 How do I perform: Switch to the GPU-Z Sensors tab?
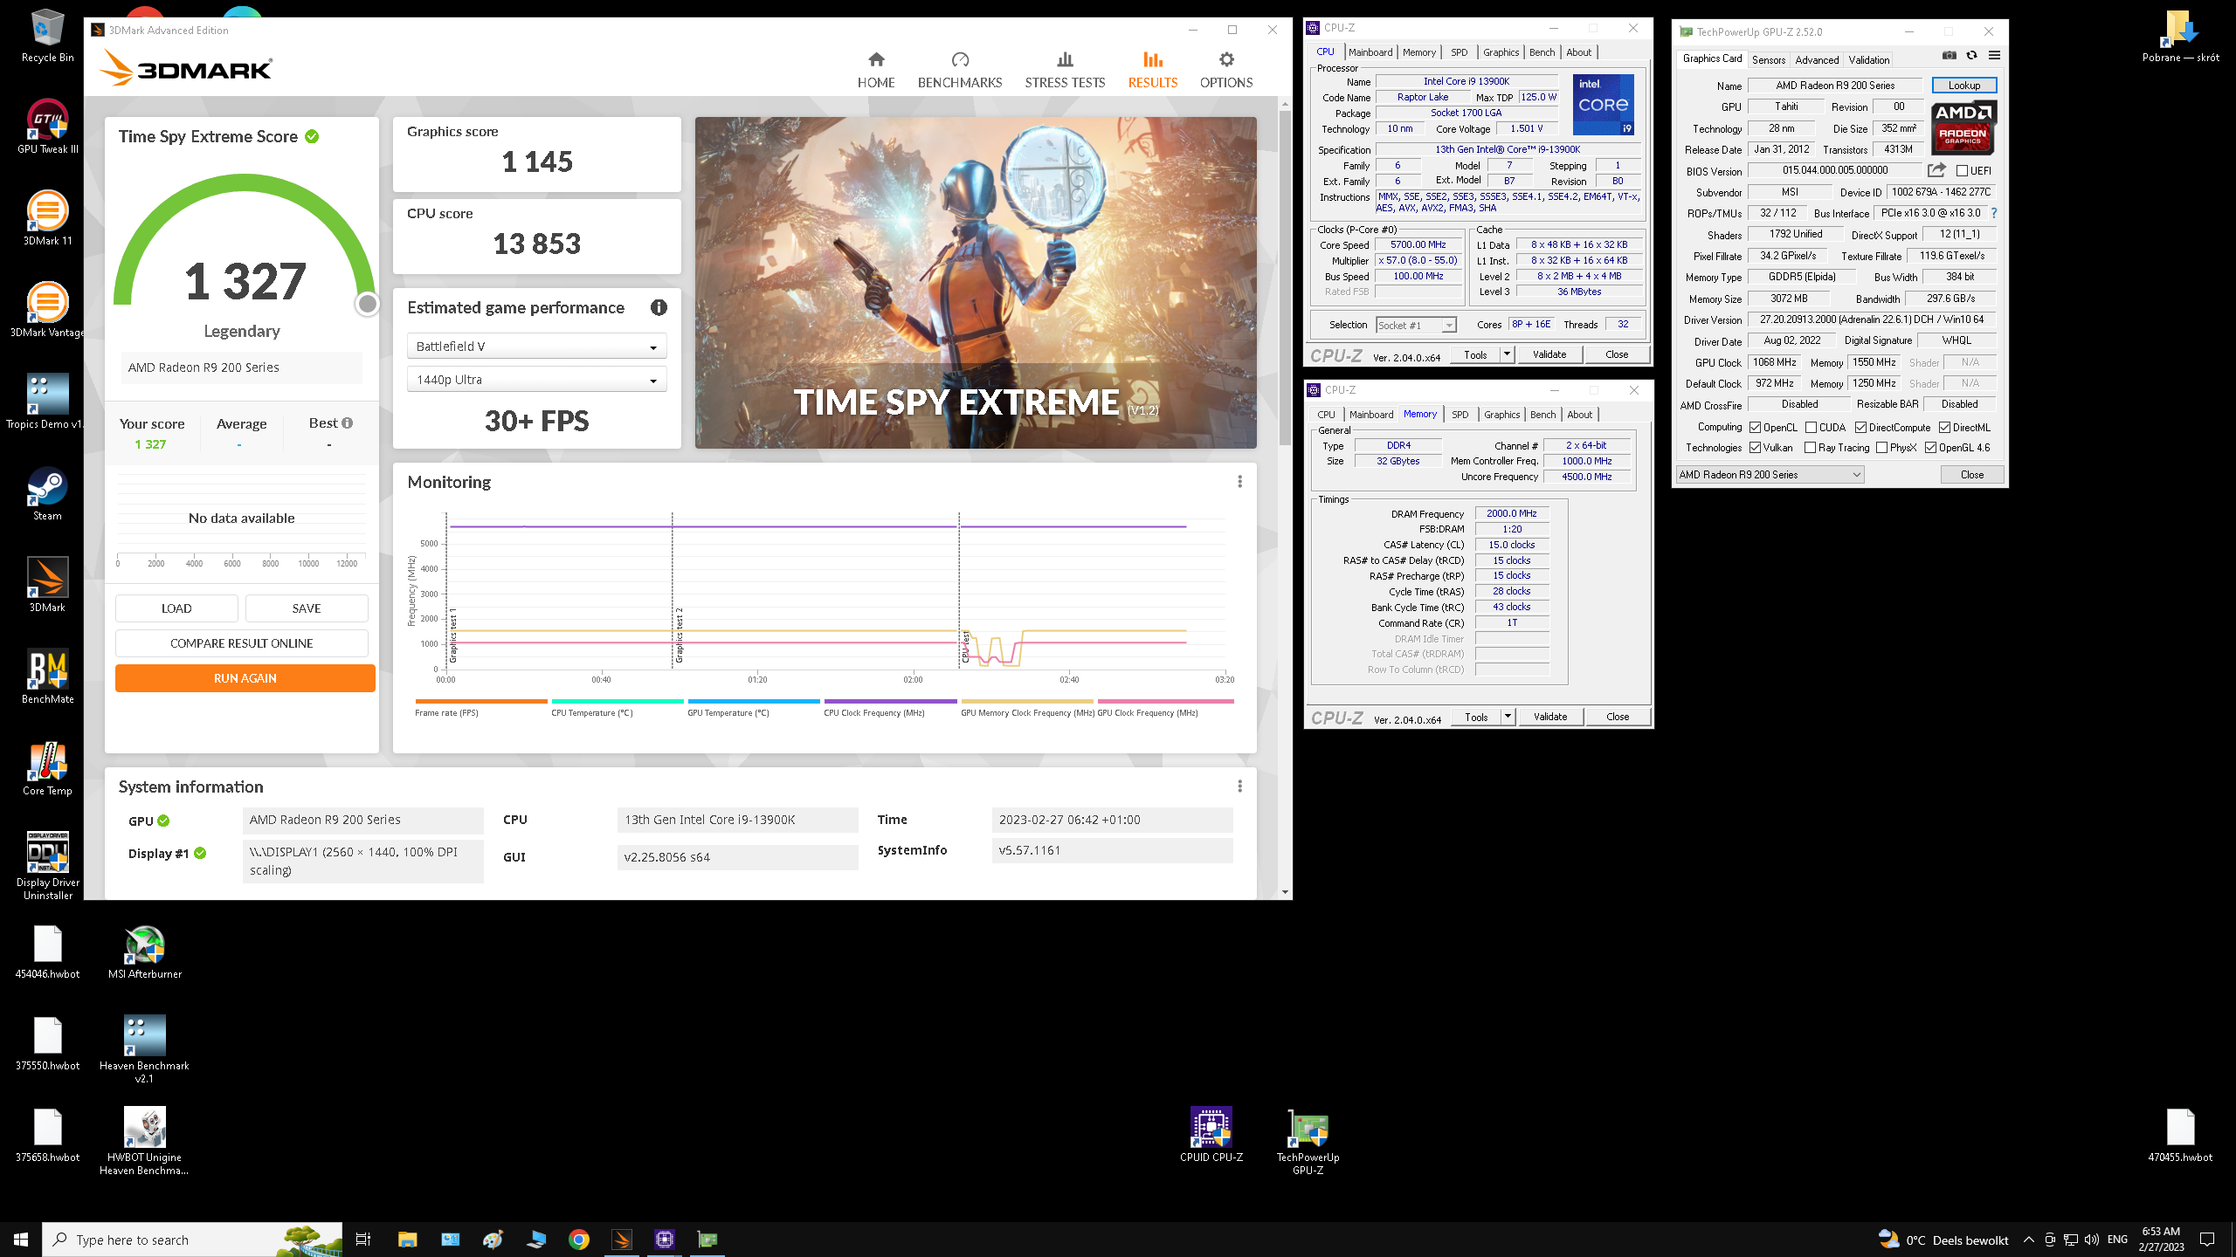(1769, 60)
